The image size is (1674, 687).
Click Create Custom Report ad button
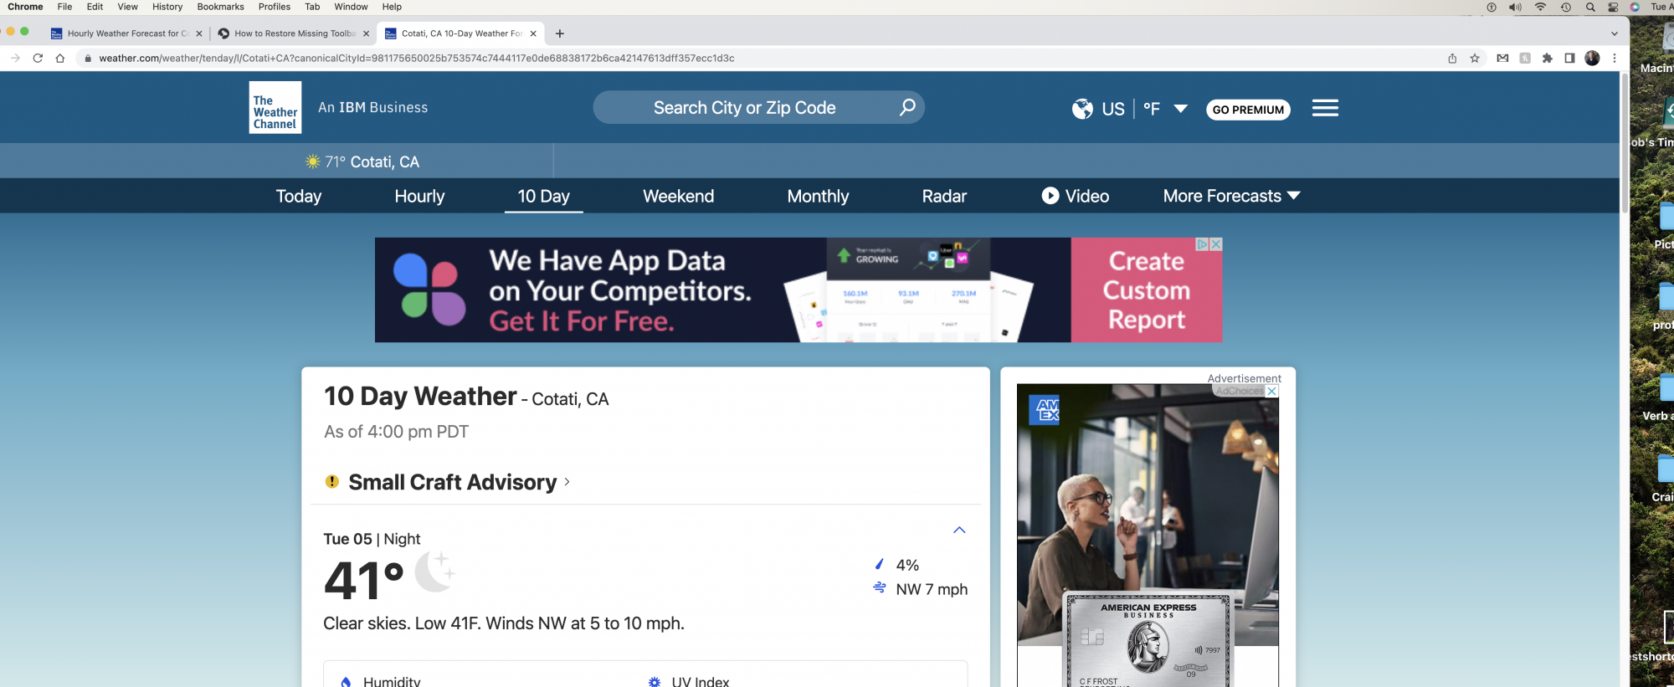(x=1146, y=290)
